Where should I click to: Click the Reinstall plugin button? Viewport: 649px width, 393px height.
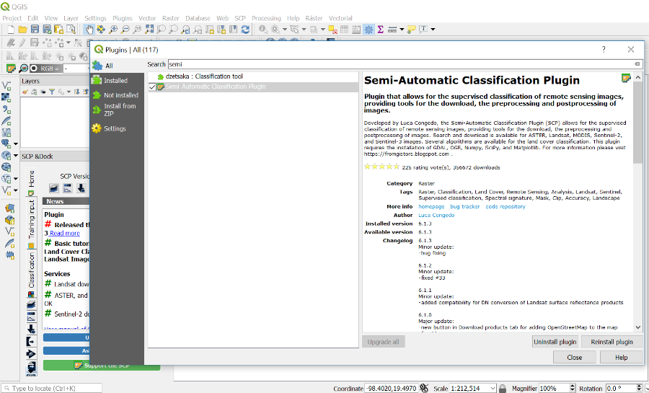pos(612,342)
